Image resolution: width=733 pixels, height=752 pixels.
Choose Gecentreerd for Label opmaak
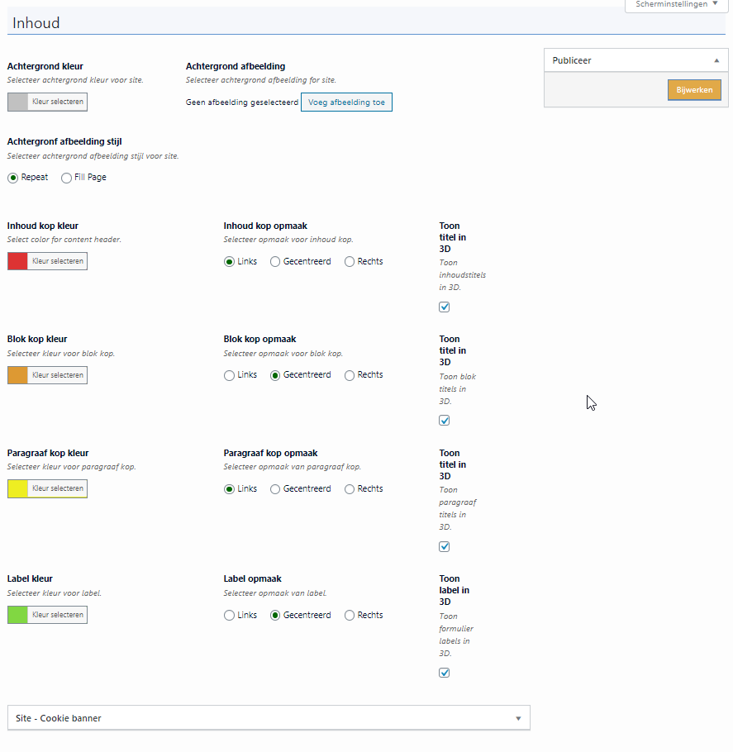275,616
